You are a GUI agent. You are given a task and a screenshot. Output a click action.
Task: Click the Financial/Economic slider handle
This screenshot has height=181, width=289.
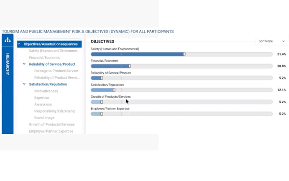[130, 66]
